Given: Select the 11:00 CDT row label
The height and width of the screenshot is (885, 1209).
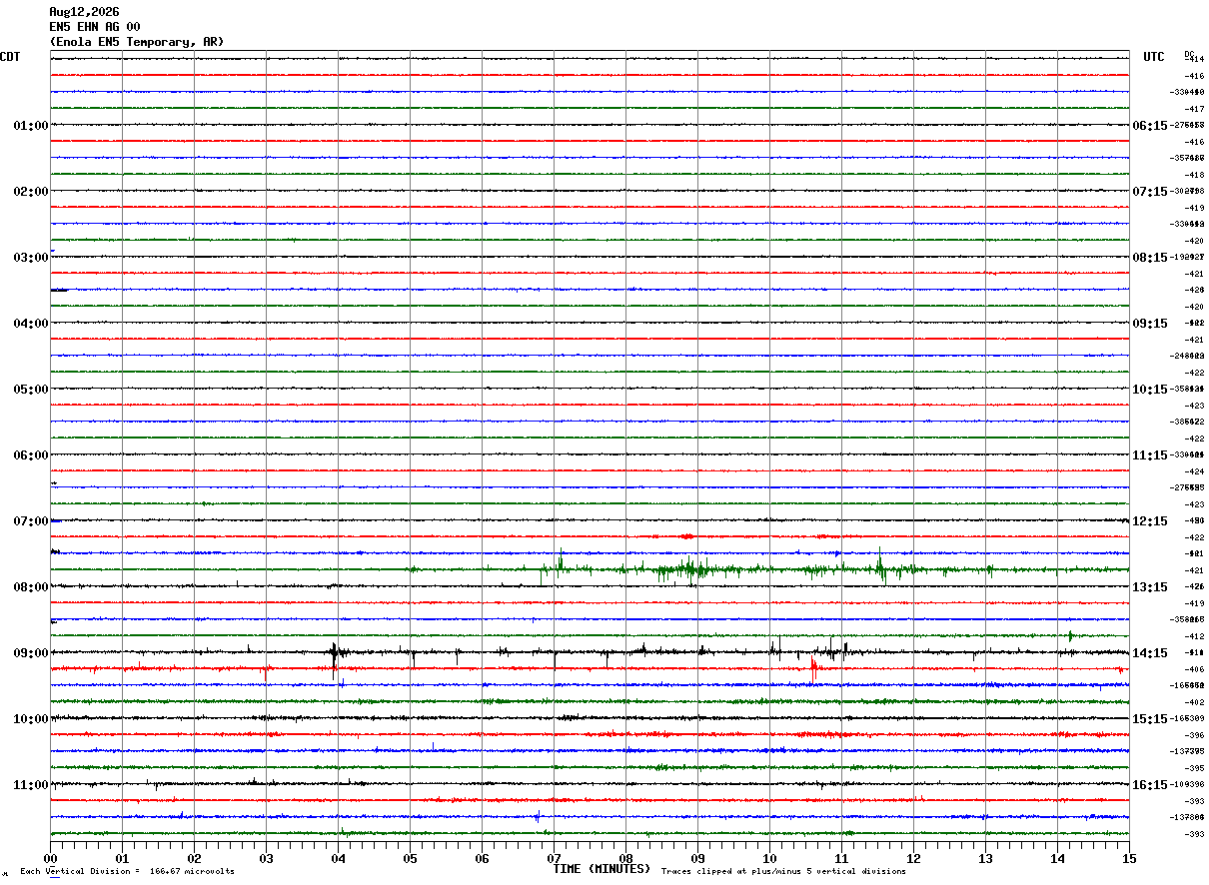Looking at the screenshot, I should 31,785.
